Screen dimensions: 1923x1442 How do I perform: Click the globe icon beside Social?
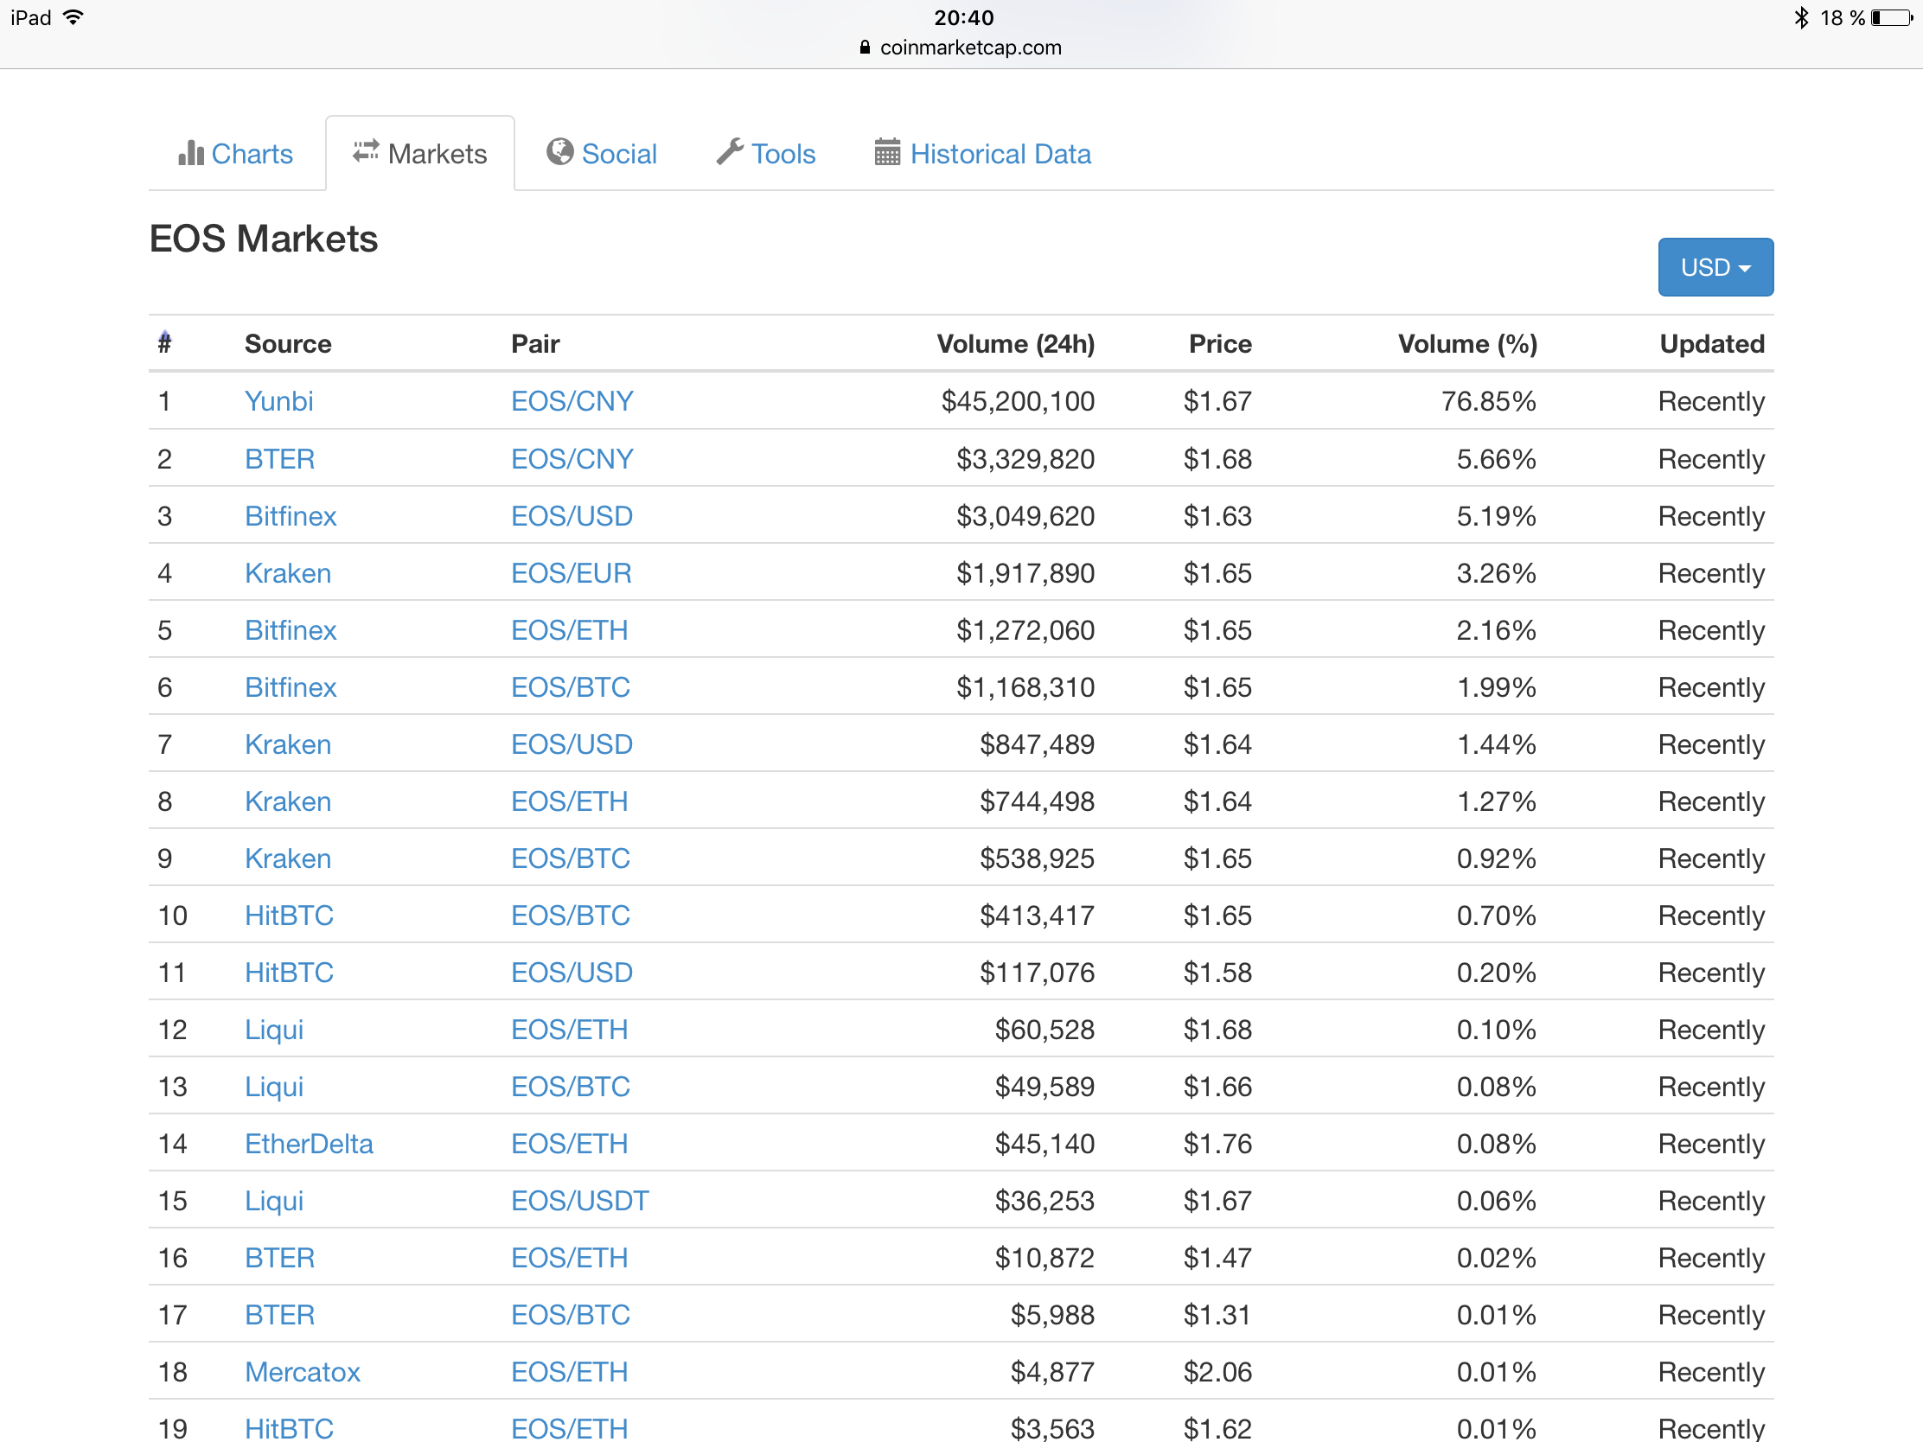pyautogui.click(x=559, y=152)
